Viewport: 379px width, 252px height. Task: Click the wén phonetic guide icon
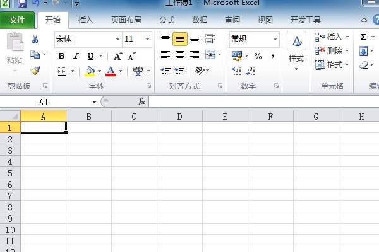point(138,71)
